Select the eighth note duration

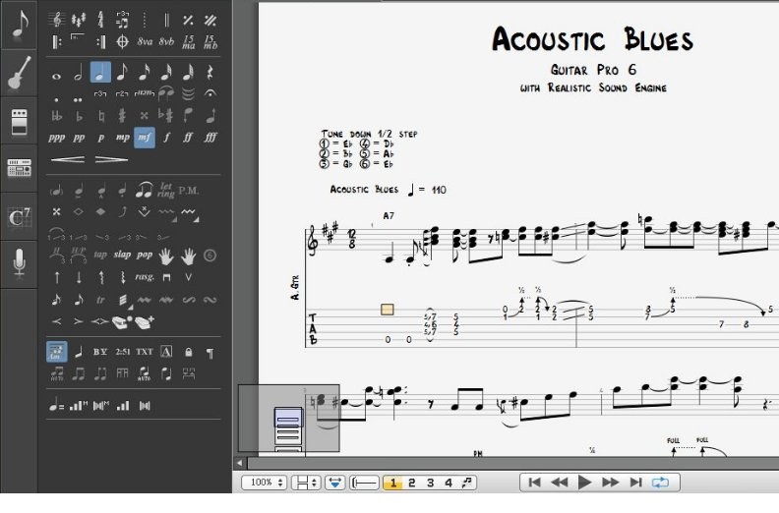122,73
